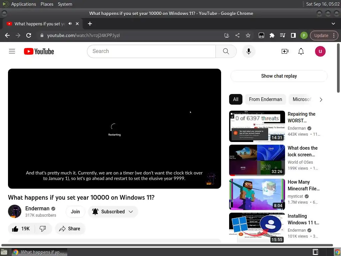
Task: Click the clock Sat Sep 16 date
Action: tap(323, 4)
